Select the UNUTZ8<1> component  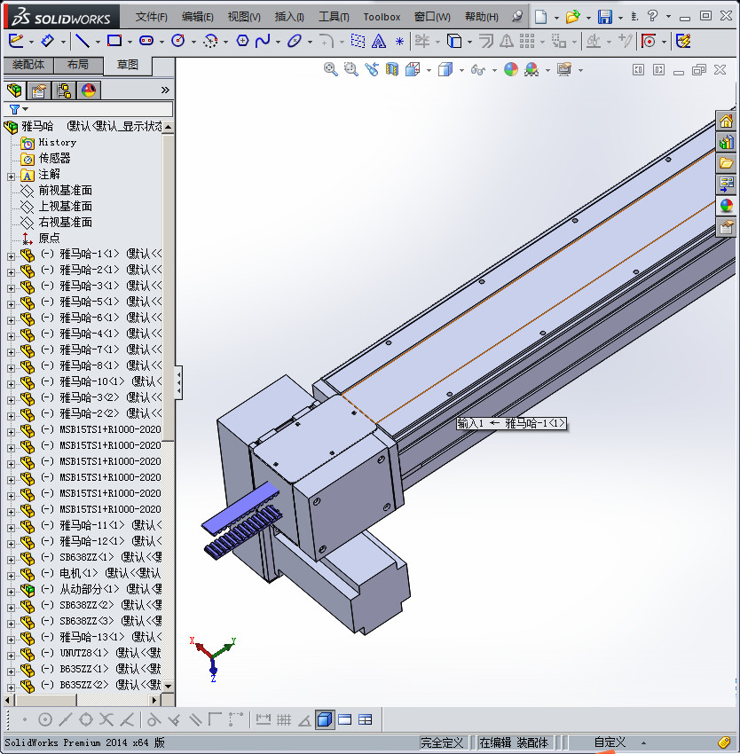click(x=84, y=653)
